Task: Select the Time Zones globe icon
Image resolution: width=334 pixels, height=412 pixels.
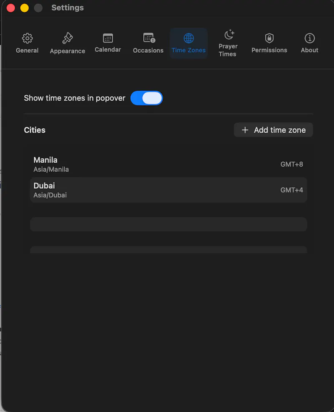Action: click(x=188, y=38)
